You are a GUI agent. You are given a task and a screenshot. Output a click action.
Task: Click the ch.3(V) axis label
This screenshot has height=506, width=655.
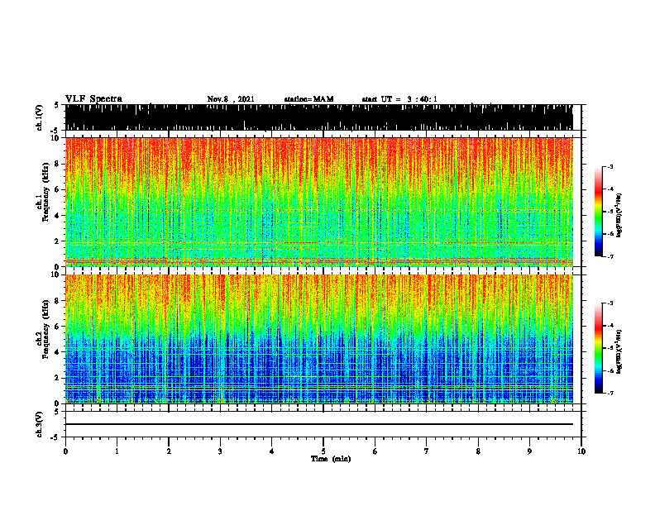tap(40, 424)
